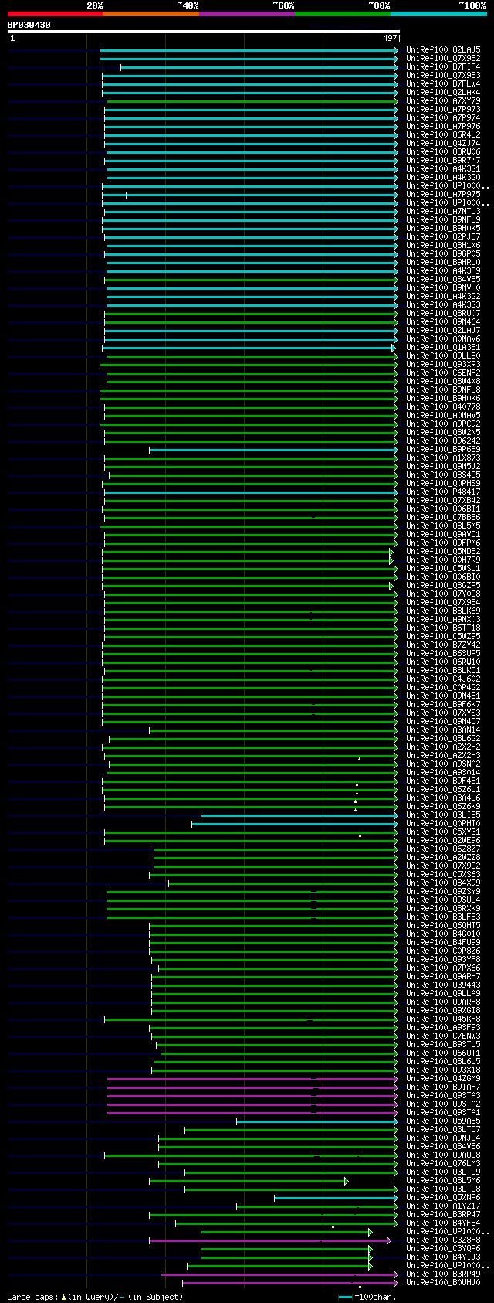Select label UniRef100_B4YIJ3
Viewport: 494px width, 1303px height.
443,1257
